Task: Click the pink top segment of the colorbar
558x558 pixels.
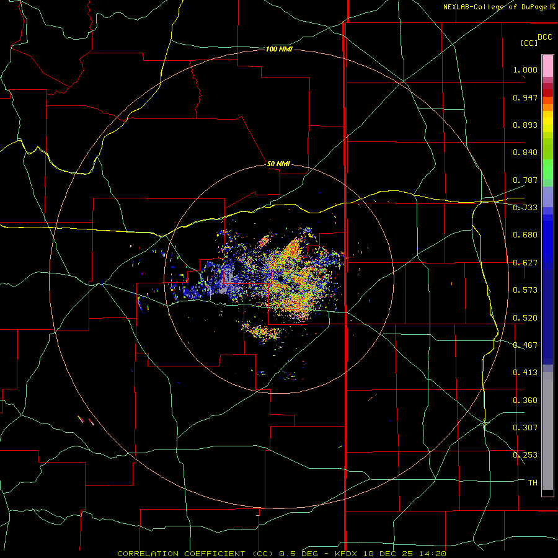Action: pos(547,66)
